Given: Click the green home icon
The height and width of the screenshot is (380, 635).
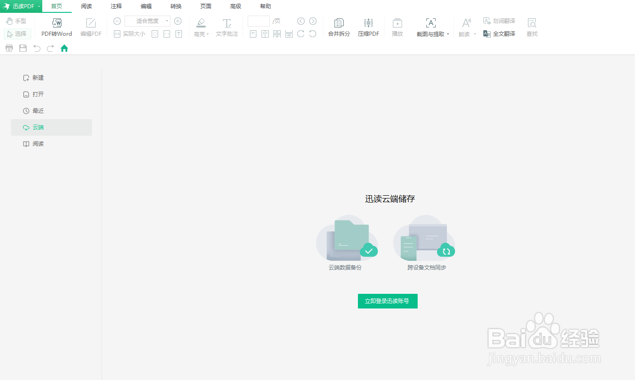Looking at the screenshot, I should pyautogui.click(x=64, y=48).
